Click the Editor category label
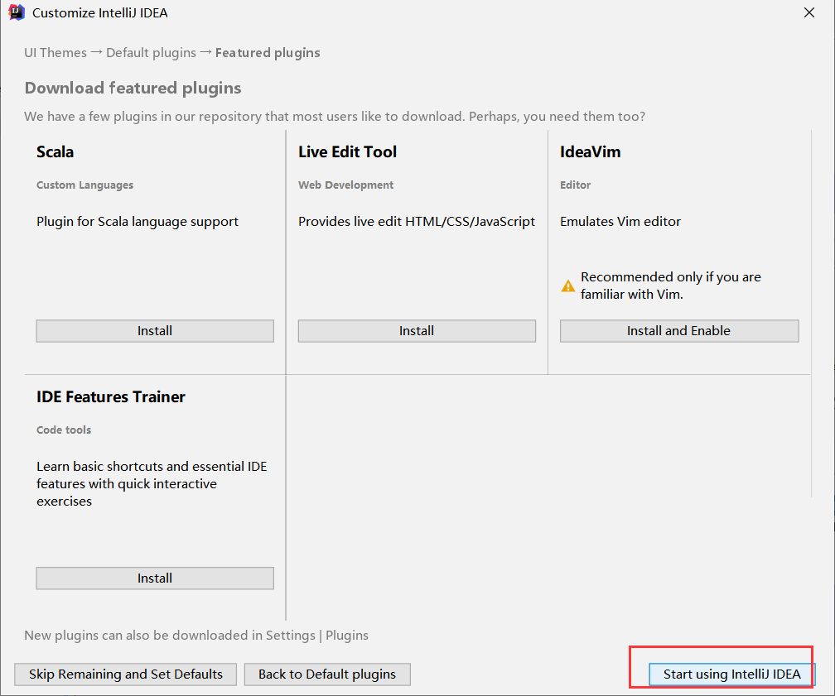The image size is (835, 696). coord(575,185)
